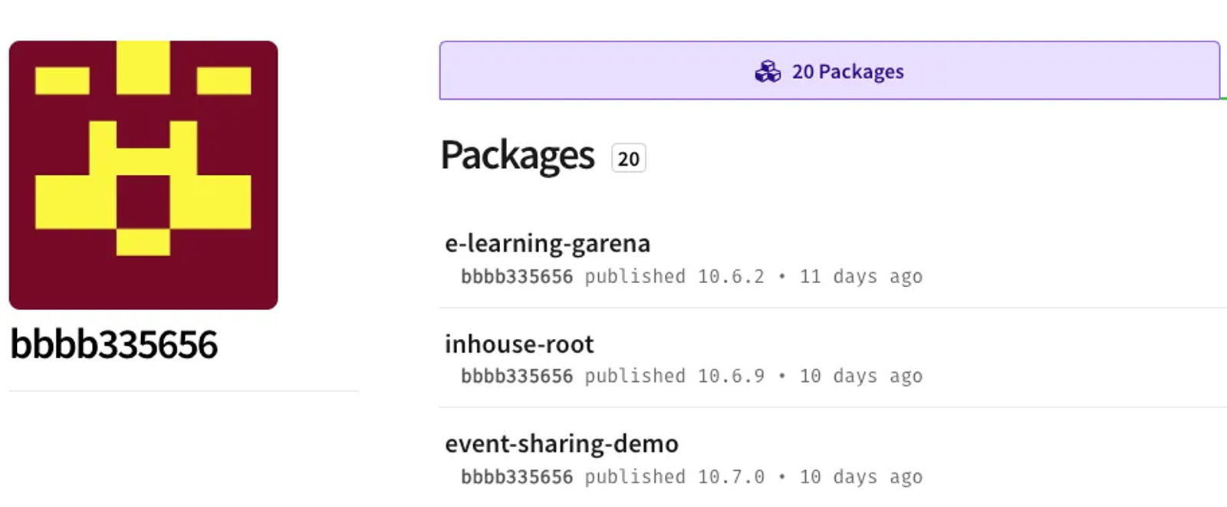
Task: Click the "11 days ago" timestamp
Action: pos(860,277)
